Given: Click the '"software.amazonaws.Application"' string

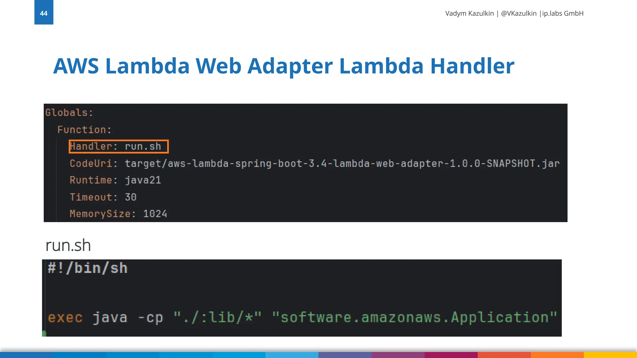Looking at the screenshot, I should (415, 317).
